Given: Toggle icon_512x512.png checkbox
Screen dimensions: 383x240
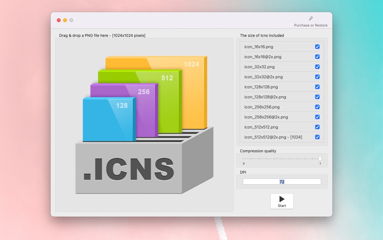Looking at the screenshot, I should click(x=317, y=127).
